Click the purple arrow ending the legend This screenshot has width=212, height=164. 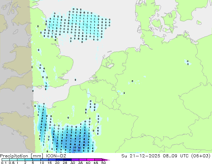106,160
